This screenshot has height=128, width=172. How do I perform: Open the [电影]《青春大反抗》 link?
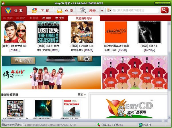click(15, 48)
